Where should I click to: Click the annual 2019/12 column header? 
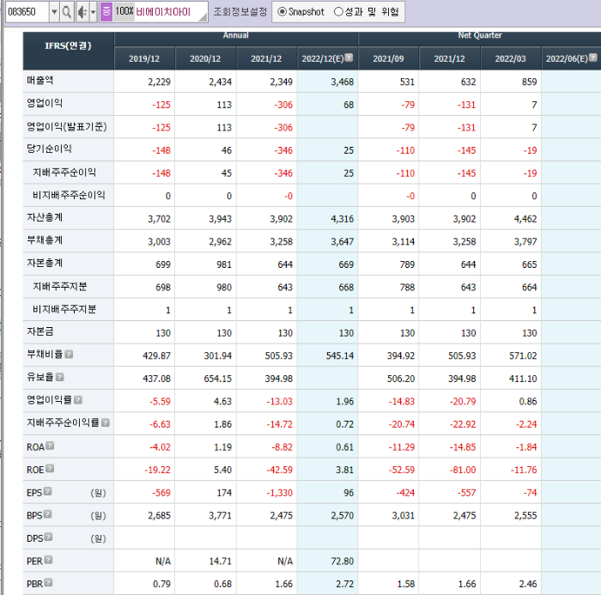pyautogui.click(x=144, y=58)
